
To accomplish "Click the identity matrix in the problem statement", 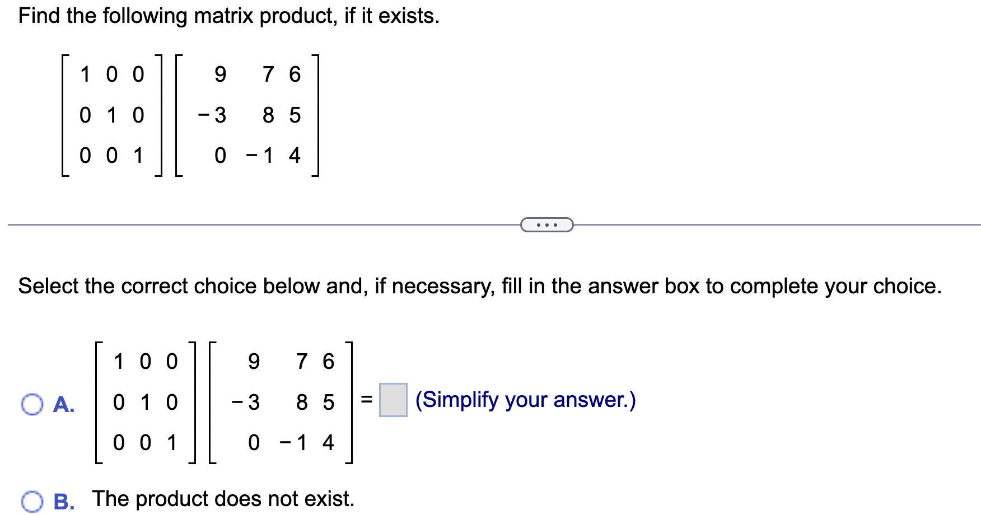I will [x=110, y=115].
